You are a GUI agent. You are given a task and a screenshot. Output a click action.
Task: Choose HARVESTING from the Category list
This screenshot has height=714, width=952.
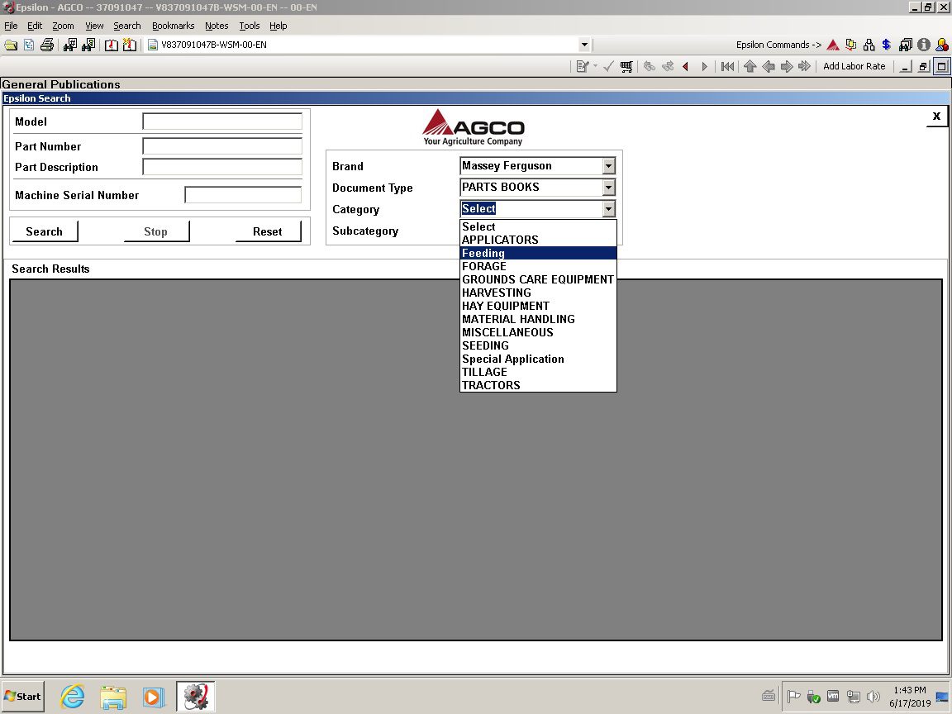click(x=538, y=293)
